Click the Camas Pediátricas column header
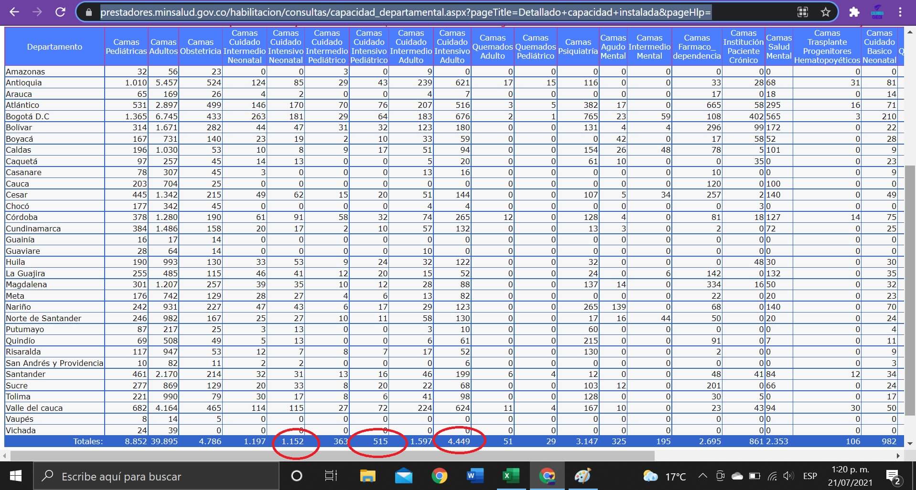 click(x=126, y=47)
